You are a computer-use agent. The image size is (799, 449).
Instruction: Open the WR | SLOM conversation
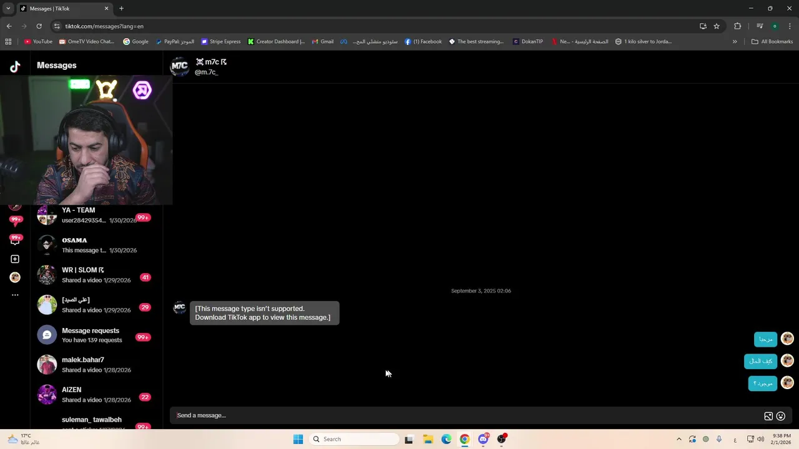[97, 275]
